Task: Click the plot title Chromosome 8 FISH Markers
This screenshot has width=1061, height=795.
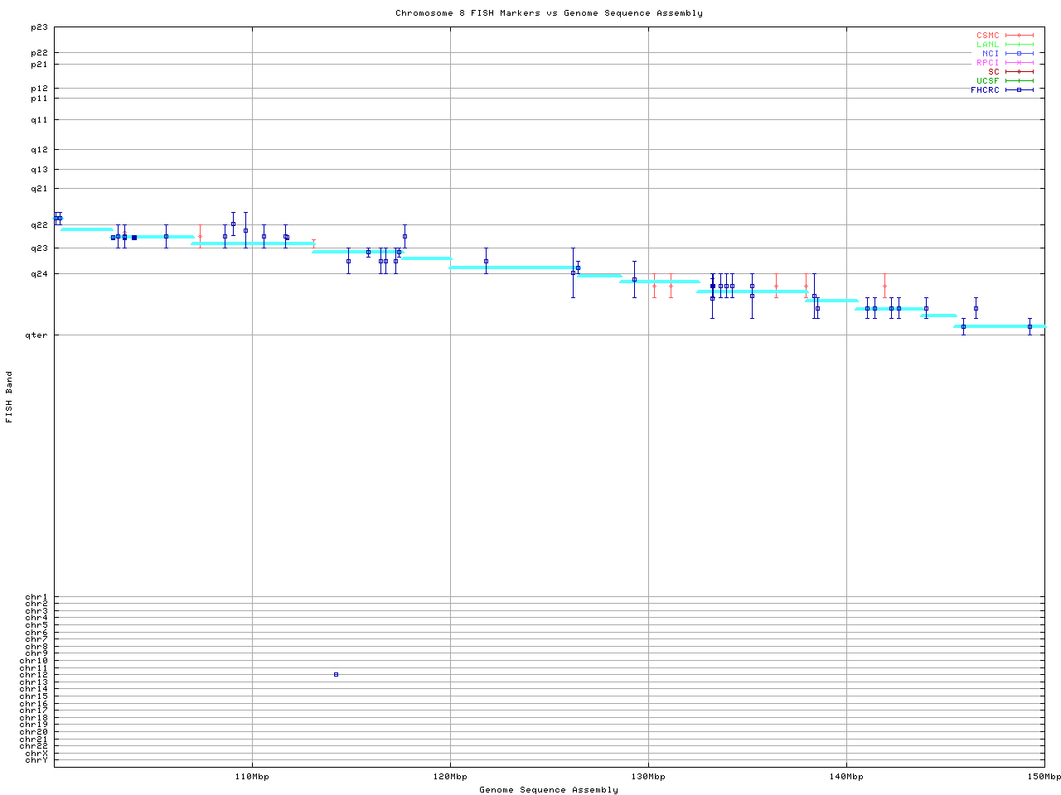Action: [x=549, y=13]
